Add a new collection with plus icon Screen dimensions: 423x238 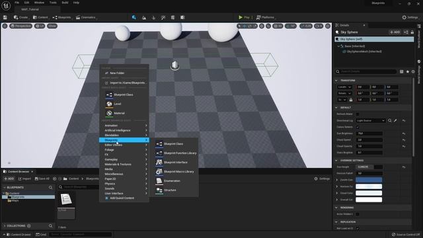click(x=29, y=225)
